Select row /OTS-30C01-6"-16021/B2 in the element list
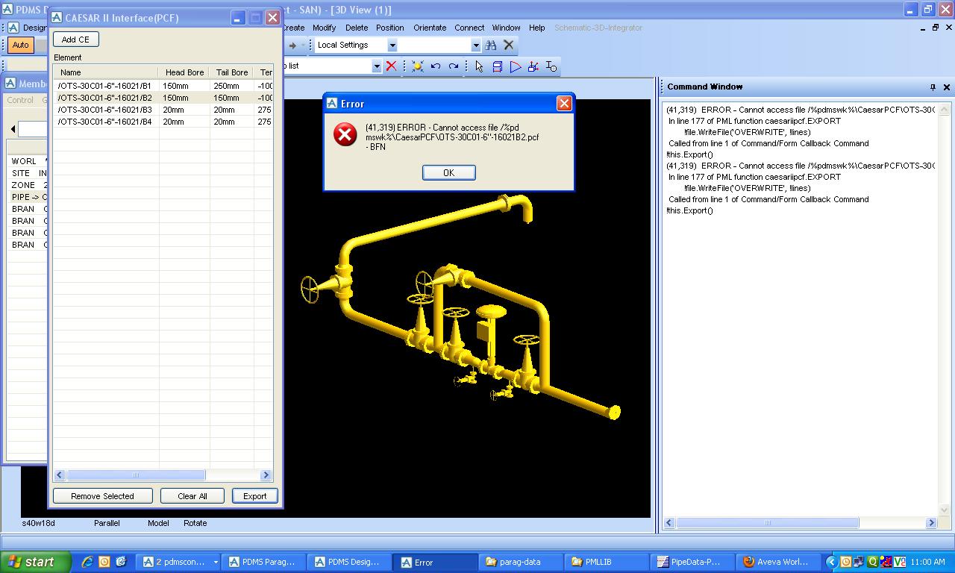This screenshot has width=955, height=573. coord(163,98)
